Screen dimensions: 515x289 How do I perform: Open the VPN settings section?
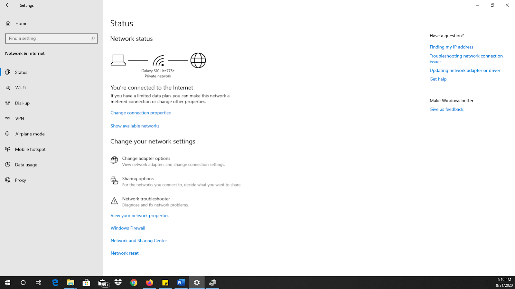click(20, 119)
